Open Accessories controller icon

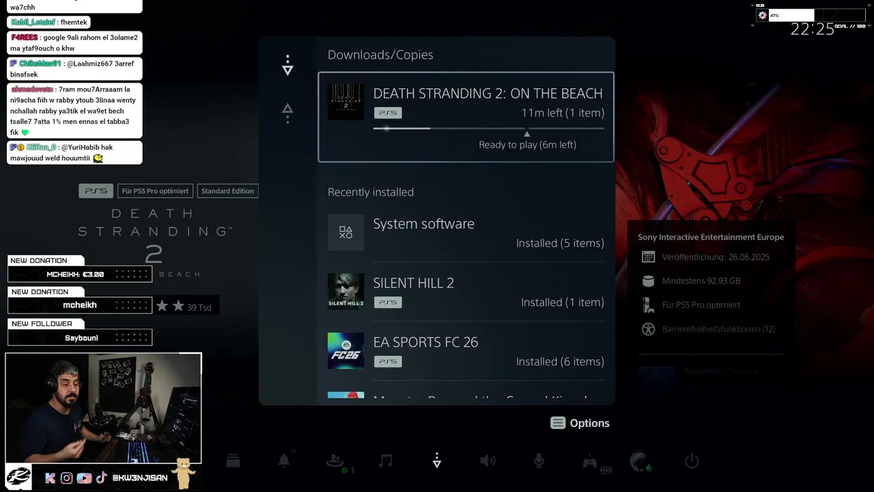coord(590,462)
